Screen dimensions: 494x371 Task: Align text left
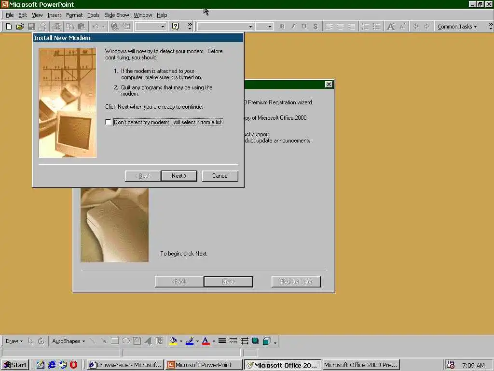point(329,27)
